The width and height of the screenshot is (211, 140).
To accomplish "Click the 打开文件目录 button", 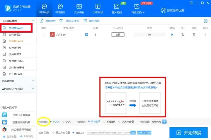I will pyautogui.click(x=144, y=133).
